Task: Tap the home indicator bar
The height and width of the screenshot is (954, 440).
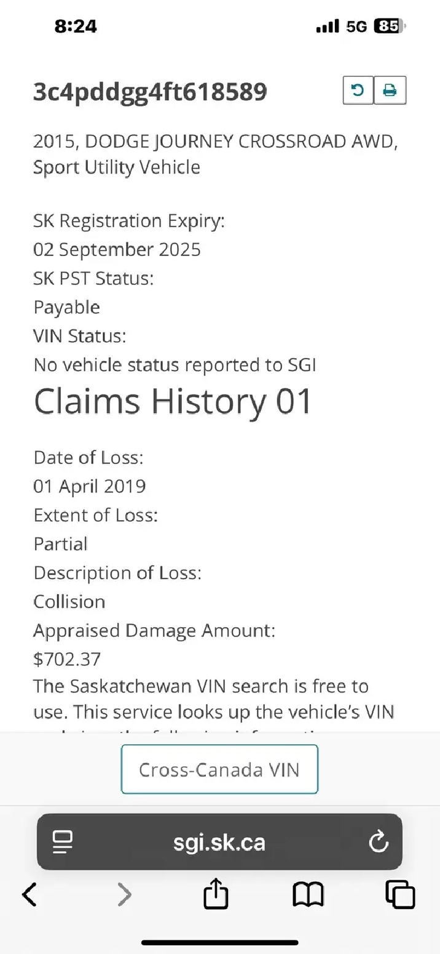Action: (x=219, y=942)
